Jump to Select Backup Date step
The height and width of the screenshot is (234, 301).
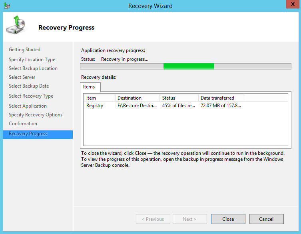coord(29,86)
